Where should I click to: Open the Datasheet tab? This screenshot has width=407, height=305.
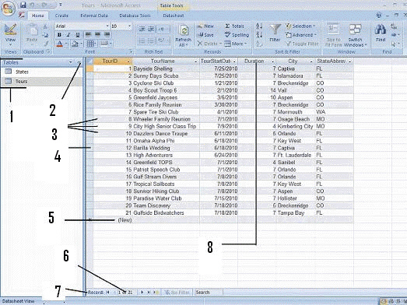click(173, 16)
